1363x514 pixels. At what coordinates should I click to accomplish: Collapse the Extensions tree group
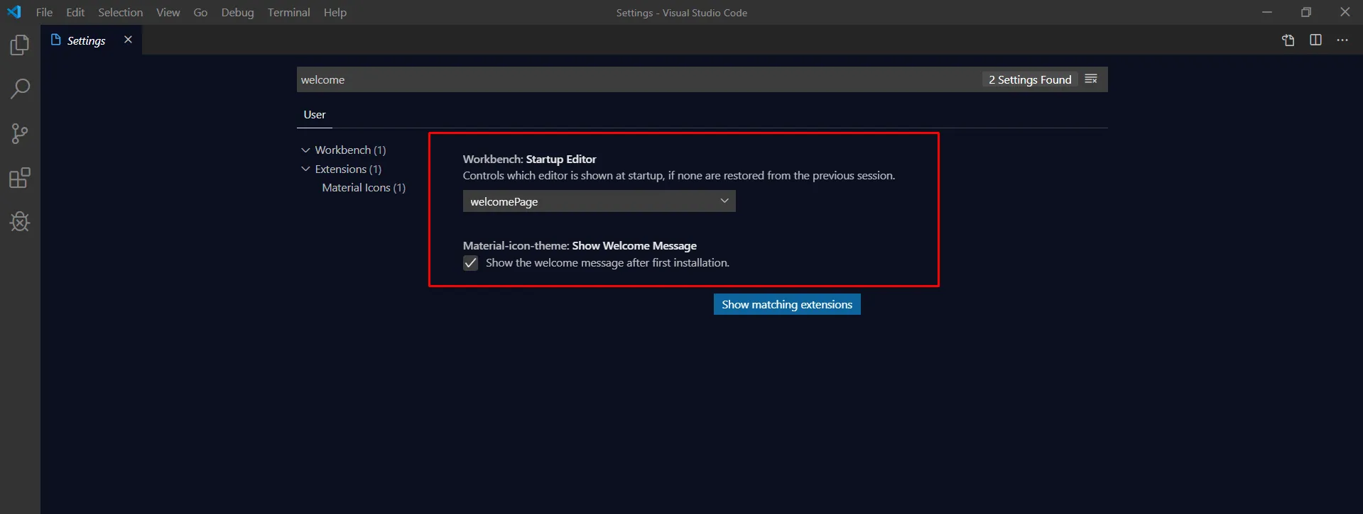(305, 169)
